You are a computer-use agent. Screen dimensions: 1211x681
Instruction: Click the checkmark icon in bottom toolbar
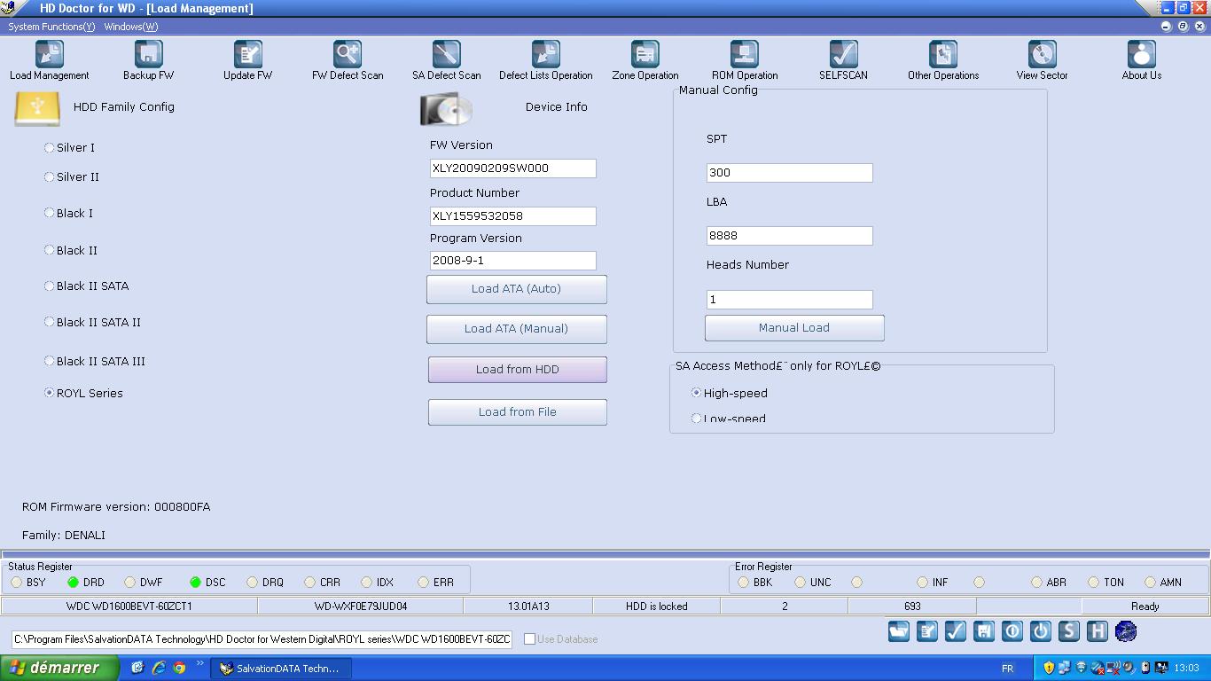point(956,631)
